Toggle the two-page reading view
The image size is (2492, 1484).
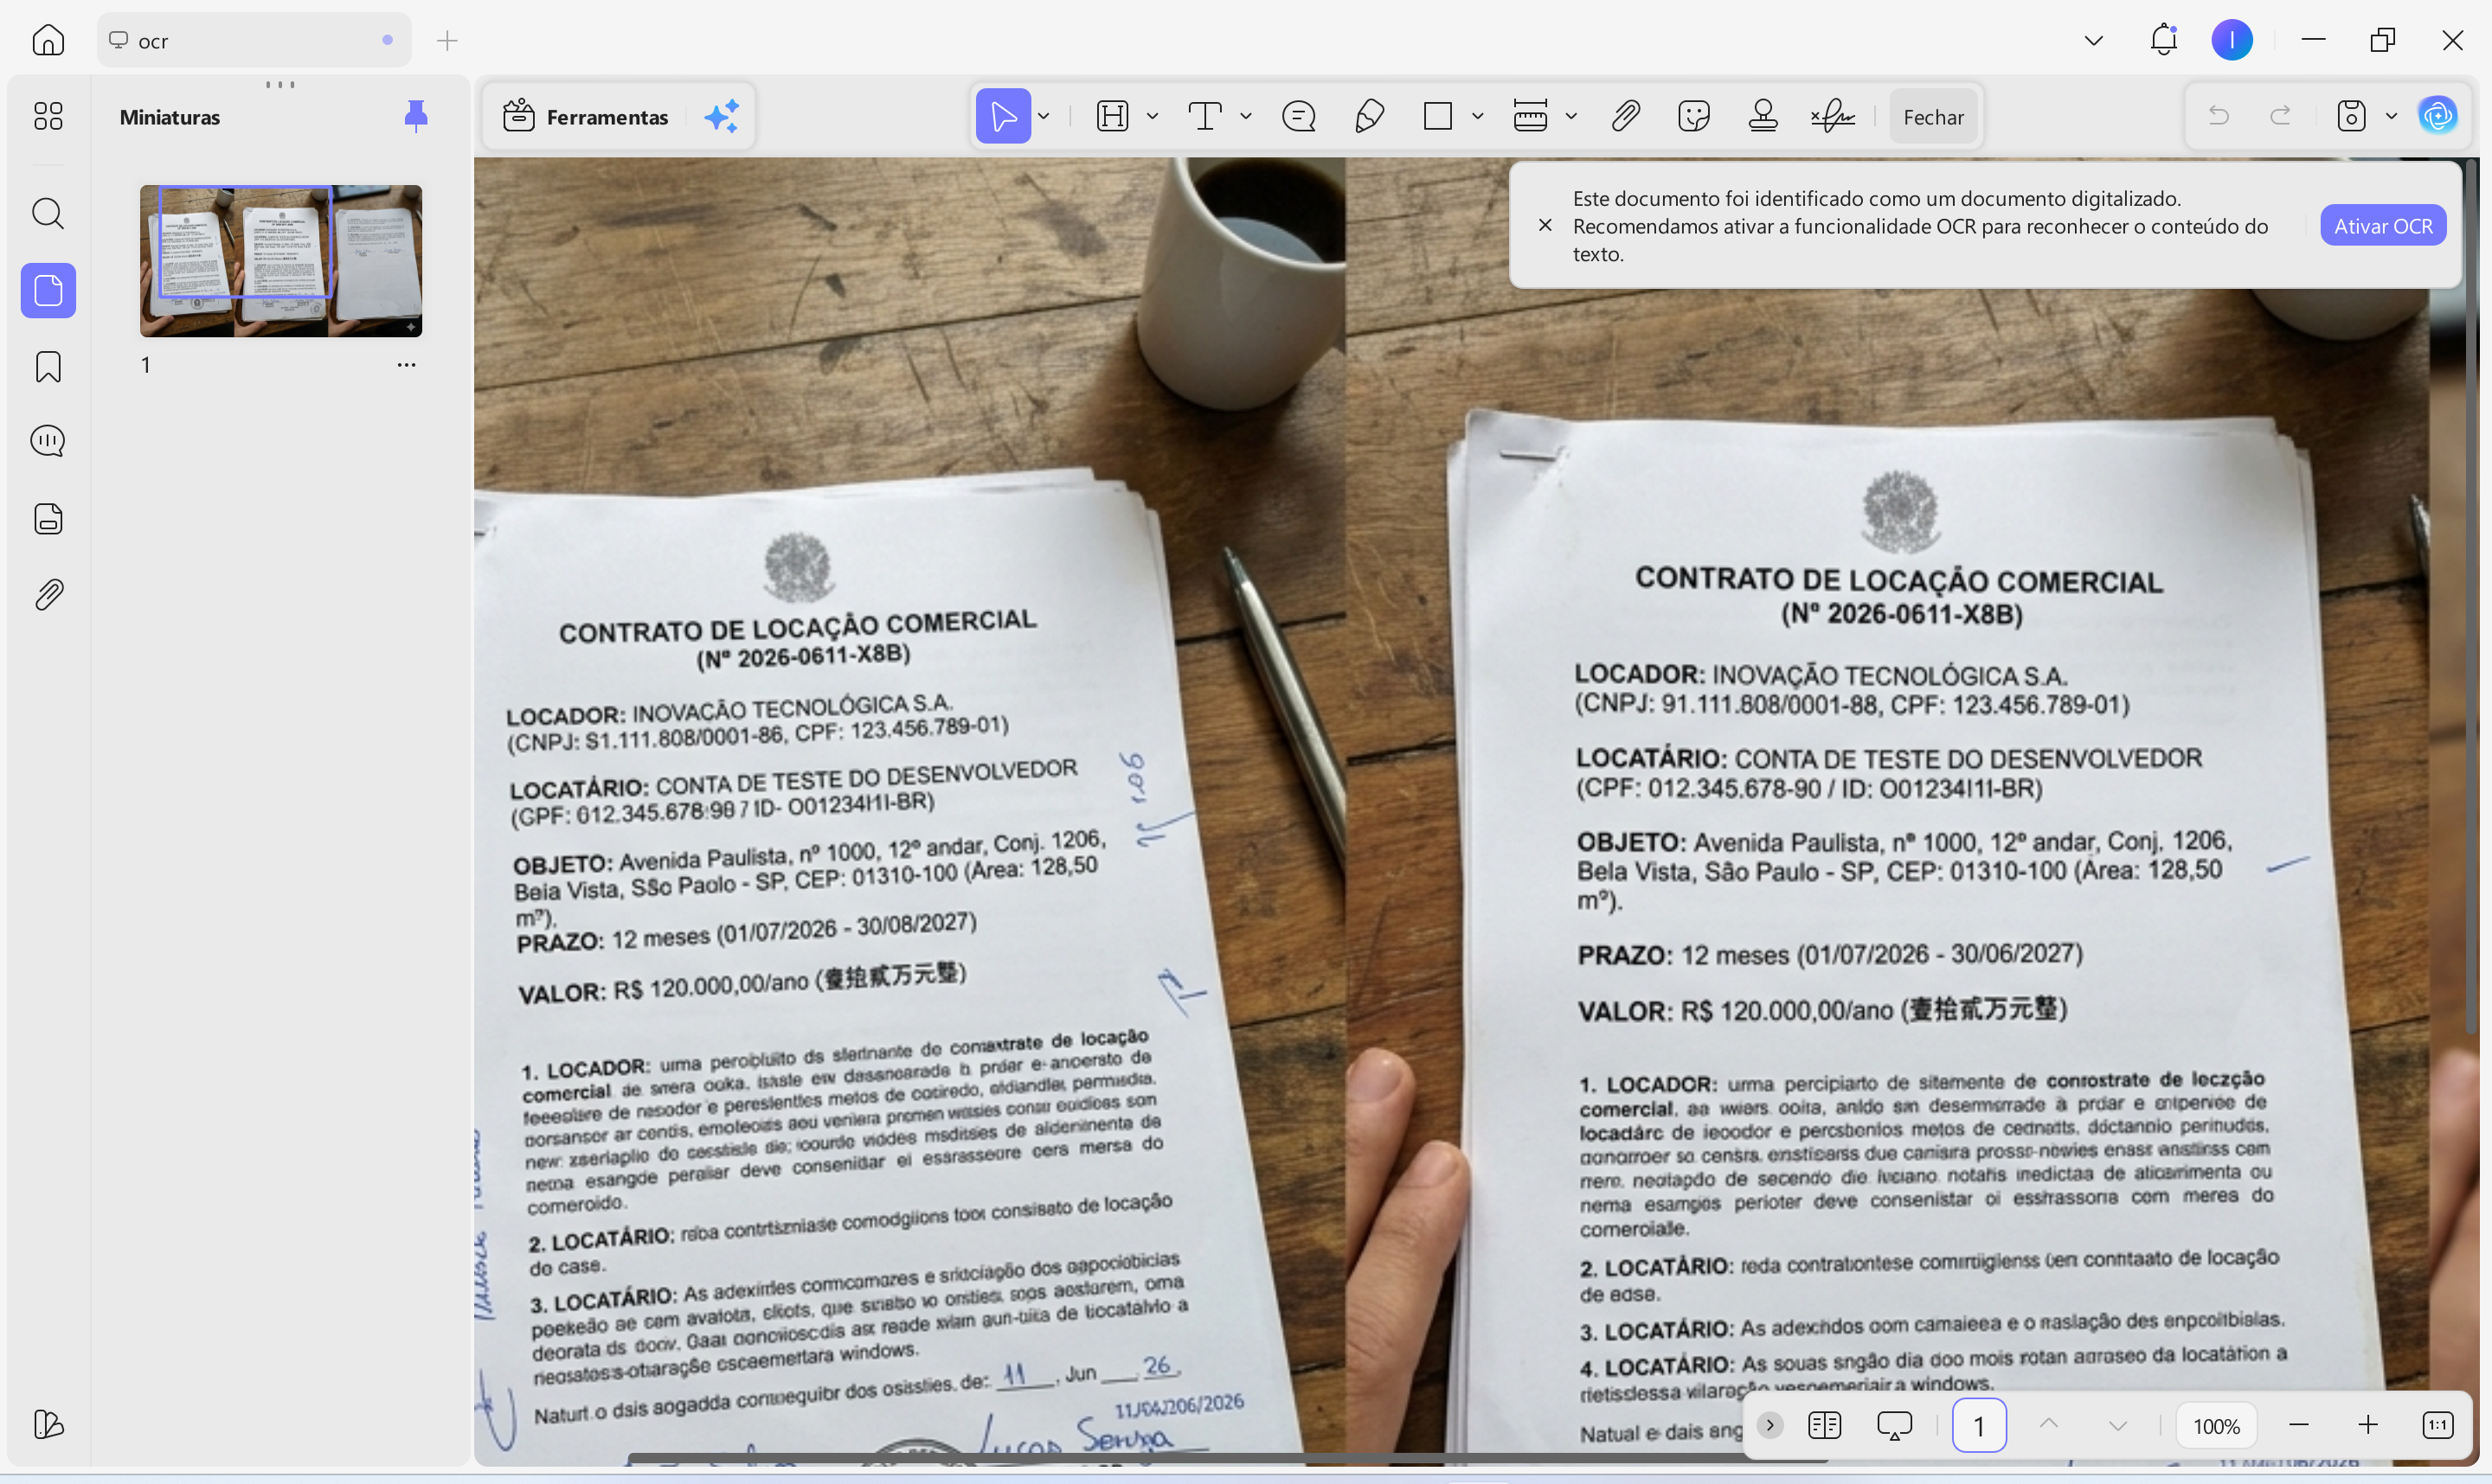[x=1825, y=1425]
